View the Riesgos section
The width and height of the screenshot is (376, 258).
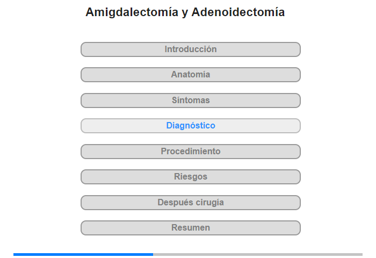pyautogui.click(x=190, y=177)
